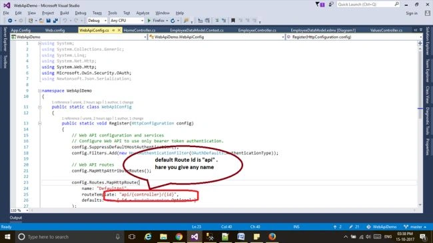This screenshot has width=433, height=243.
Task: Click the Sign in link
Action: pyautogui.click(x=412, y=13)
